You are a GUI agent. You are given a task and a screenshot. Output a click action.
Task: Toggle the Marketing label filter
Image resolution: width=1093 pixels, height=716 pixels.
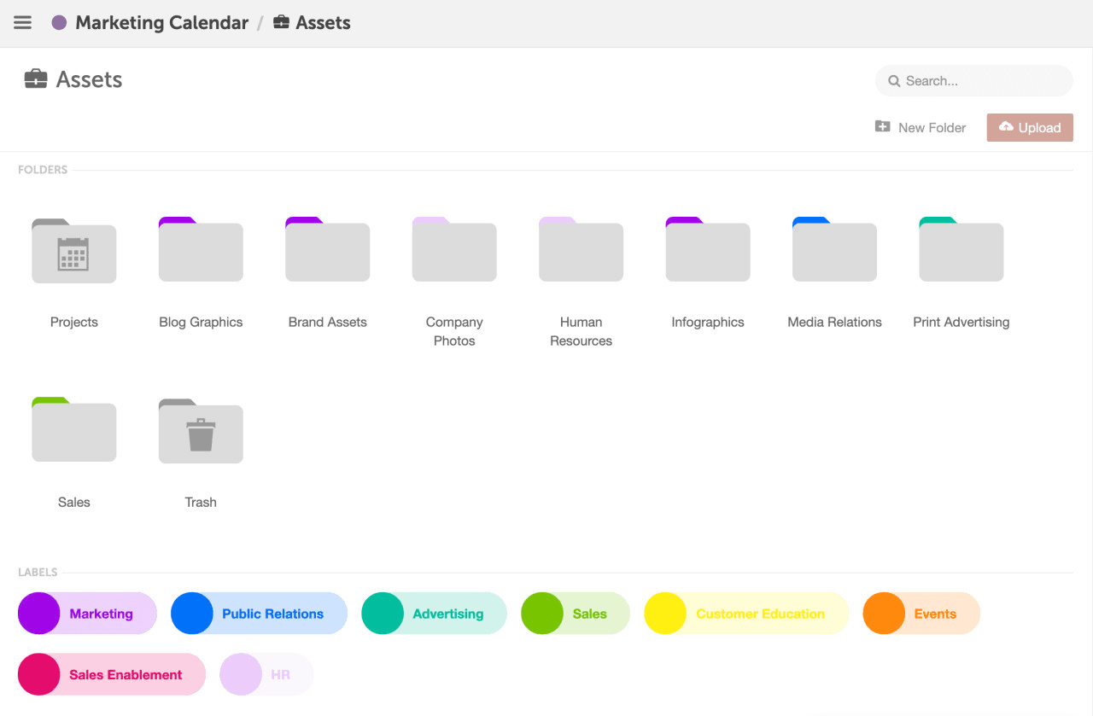[x=88, y=614]
